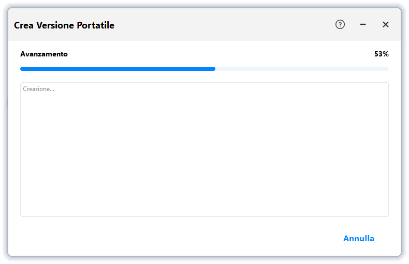This screenshot has width=409, height=264.
Task: Click the unfilled light section of progress bar
Action: tap(302, 68)
